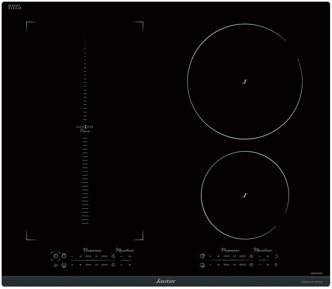Screen dimensions: 332x289
Task: Click the Schott Ceran logo in the corner
Action: point(15,7)
